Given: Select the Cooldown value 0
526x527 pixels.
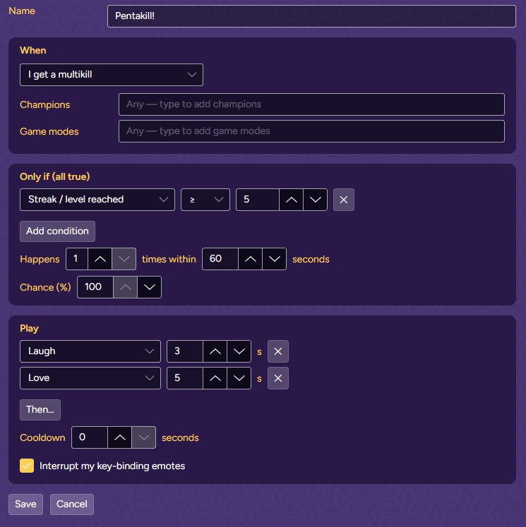Looking at the screenshot, I should 90,437.
